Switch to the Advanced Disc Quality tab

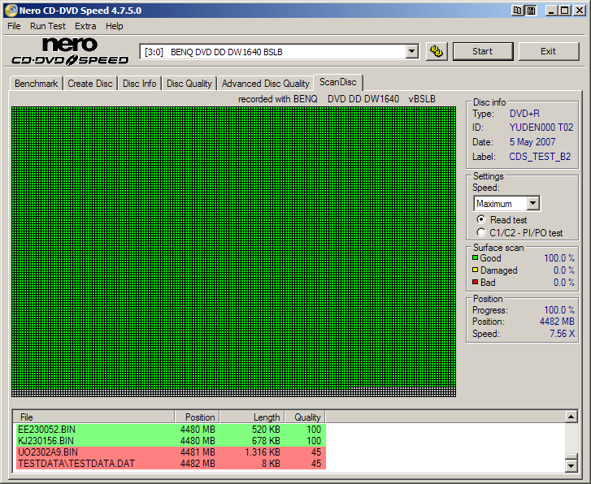[265, 84]
